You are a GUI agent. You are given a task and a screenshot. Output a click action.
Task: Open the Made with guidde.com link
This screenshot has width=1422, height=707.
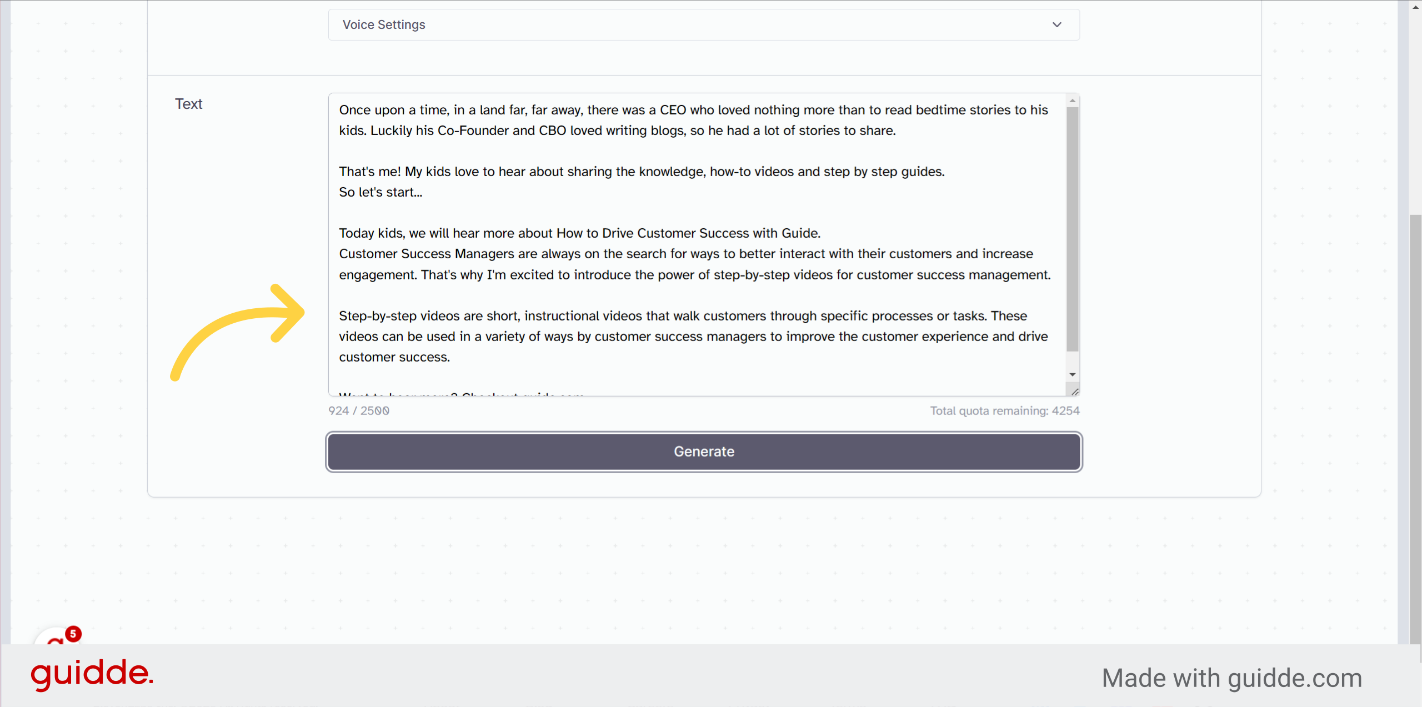point(1231,678)
